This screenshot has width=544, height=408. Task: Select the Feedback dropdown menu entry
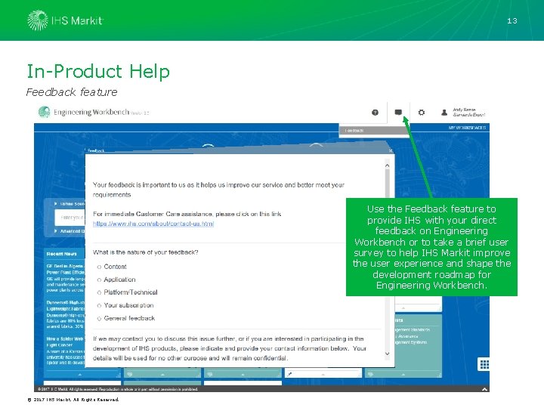(374, 131)
